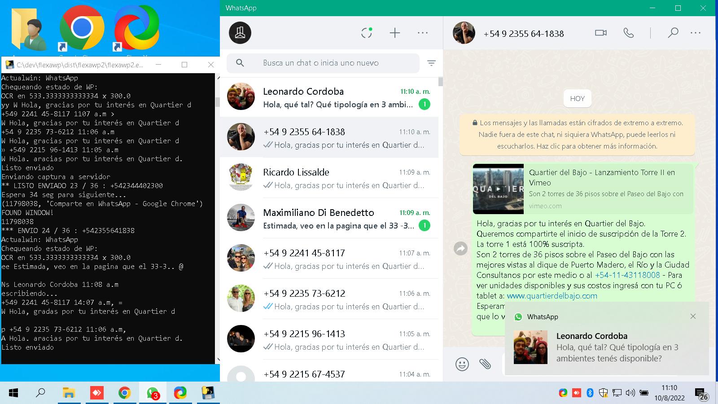Open conversation options menu (three dots)

click(x=696, y=33)
